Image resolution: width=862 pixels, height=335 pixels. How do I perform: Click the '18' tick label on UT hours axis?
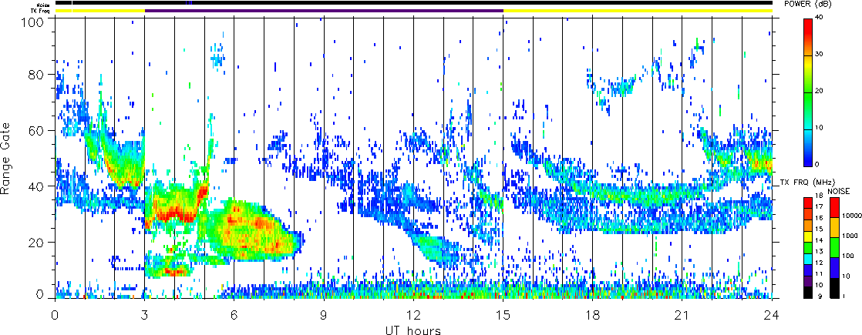coord(593,315)
